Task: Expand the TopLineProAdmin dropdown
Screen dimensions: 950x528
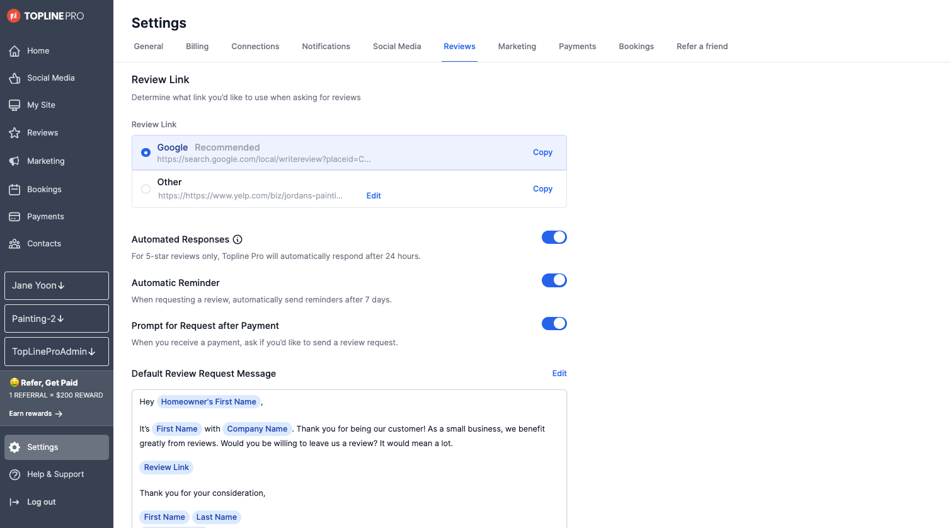Action: point(57,352)
